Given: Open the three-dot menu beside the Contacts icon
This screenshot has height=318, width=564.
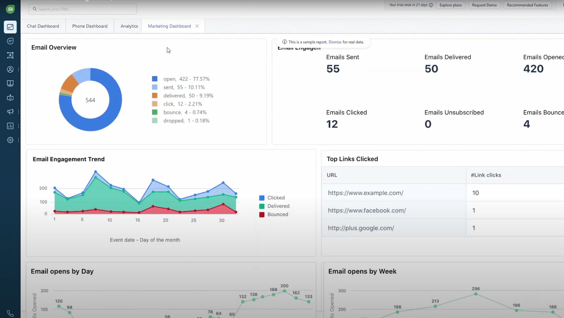Looking at the screenshot, I should 18,69.
